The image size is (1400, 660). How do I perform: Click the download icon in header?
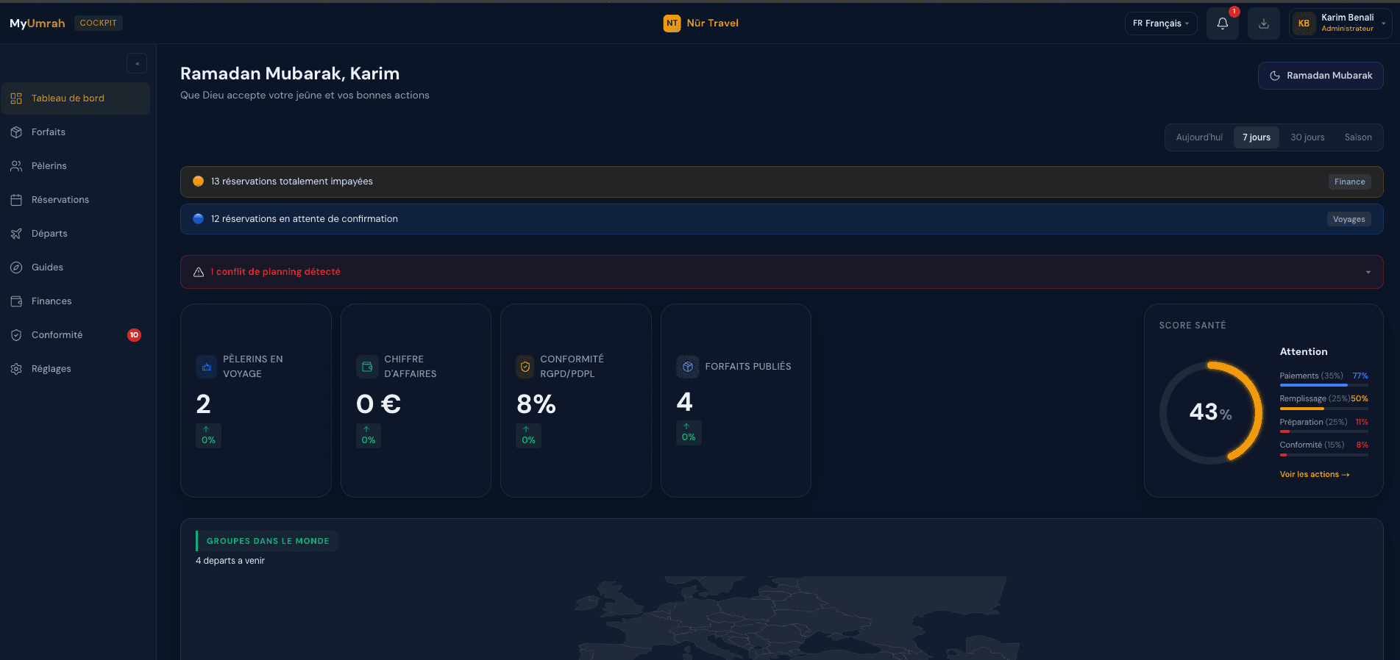click(1263, 24)
